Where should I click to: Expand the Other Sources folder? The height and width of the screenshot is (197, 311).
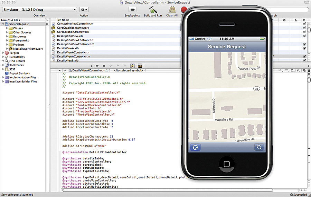[x=7, y=32]
